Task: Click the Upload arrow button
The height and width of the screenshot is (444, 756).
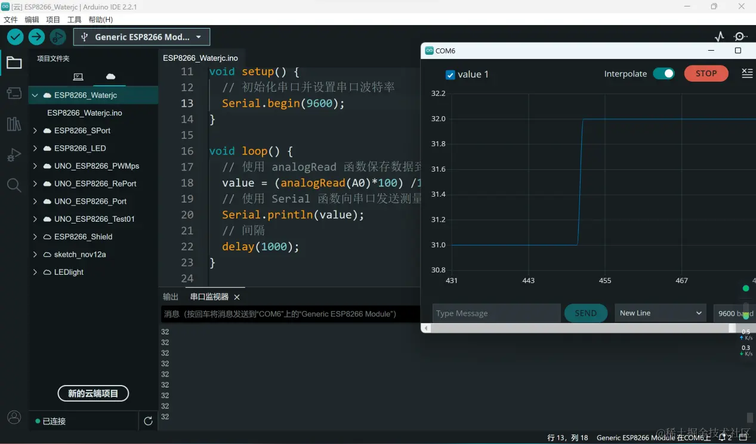Action: click(36, 37)
